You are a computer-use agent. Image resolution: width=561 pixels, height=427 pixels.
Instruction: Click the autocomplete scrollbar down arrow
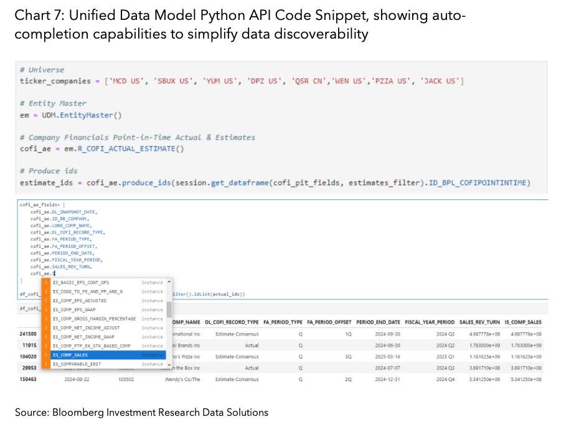coord(169,365)
